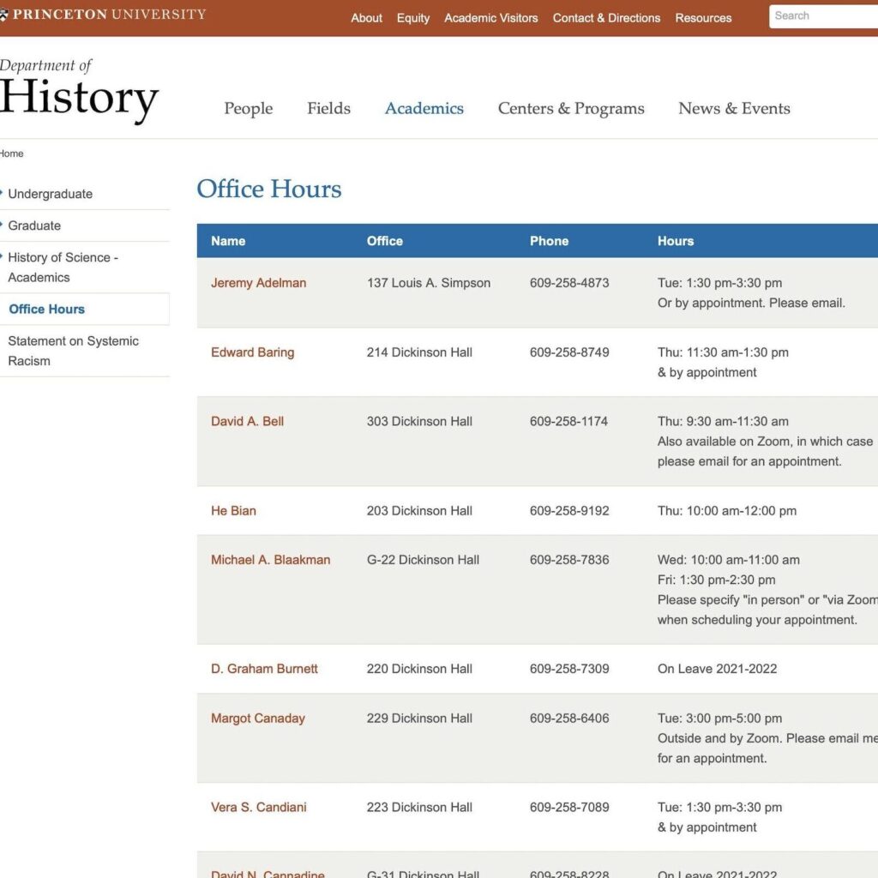Click office cell 203 Dickinson Hall
Image resolution: width=878 pixels, height=878 pixels.
(419, 511)
